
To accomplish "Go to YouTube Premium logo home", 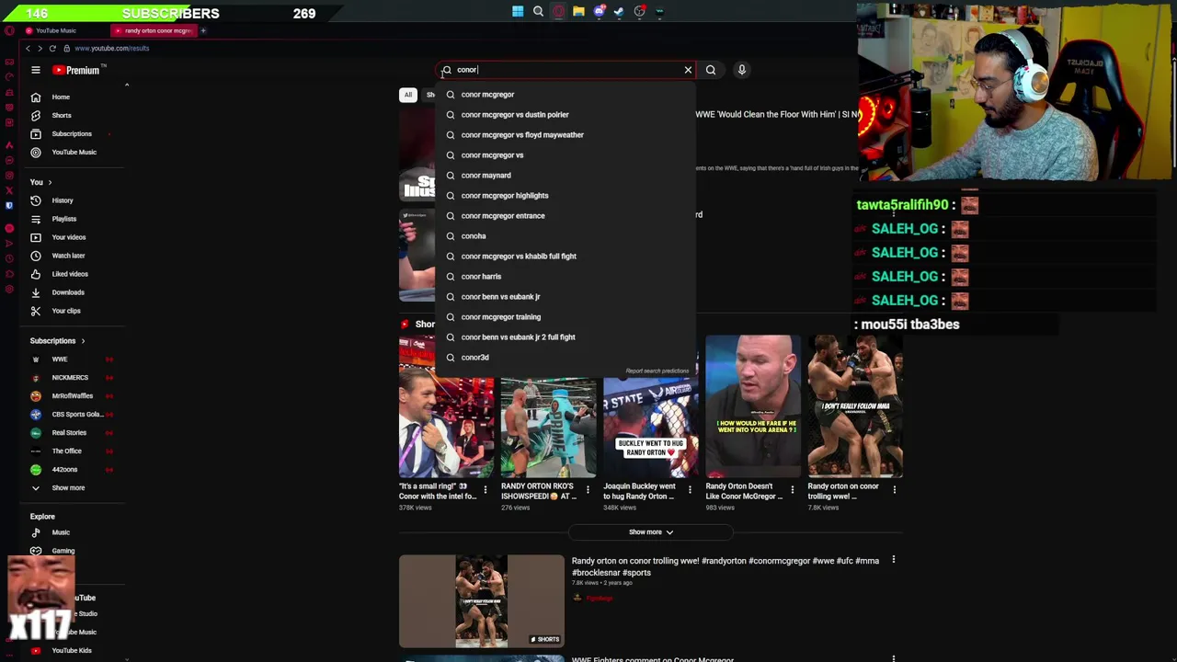I will click(78, 70).
